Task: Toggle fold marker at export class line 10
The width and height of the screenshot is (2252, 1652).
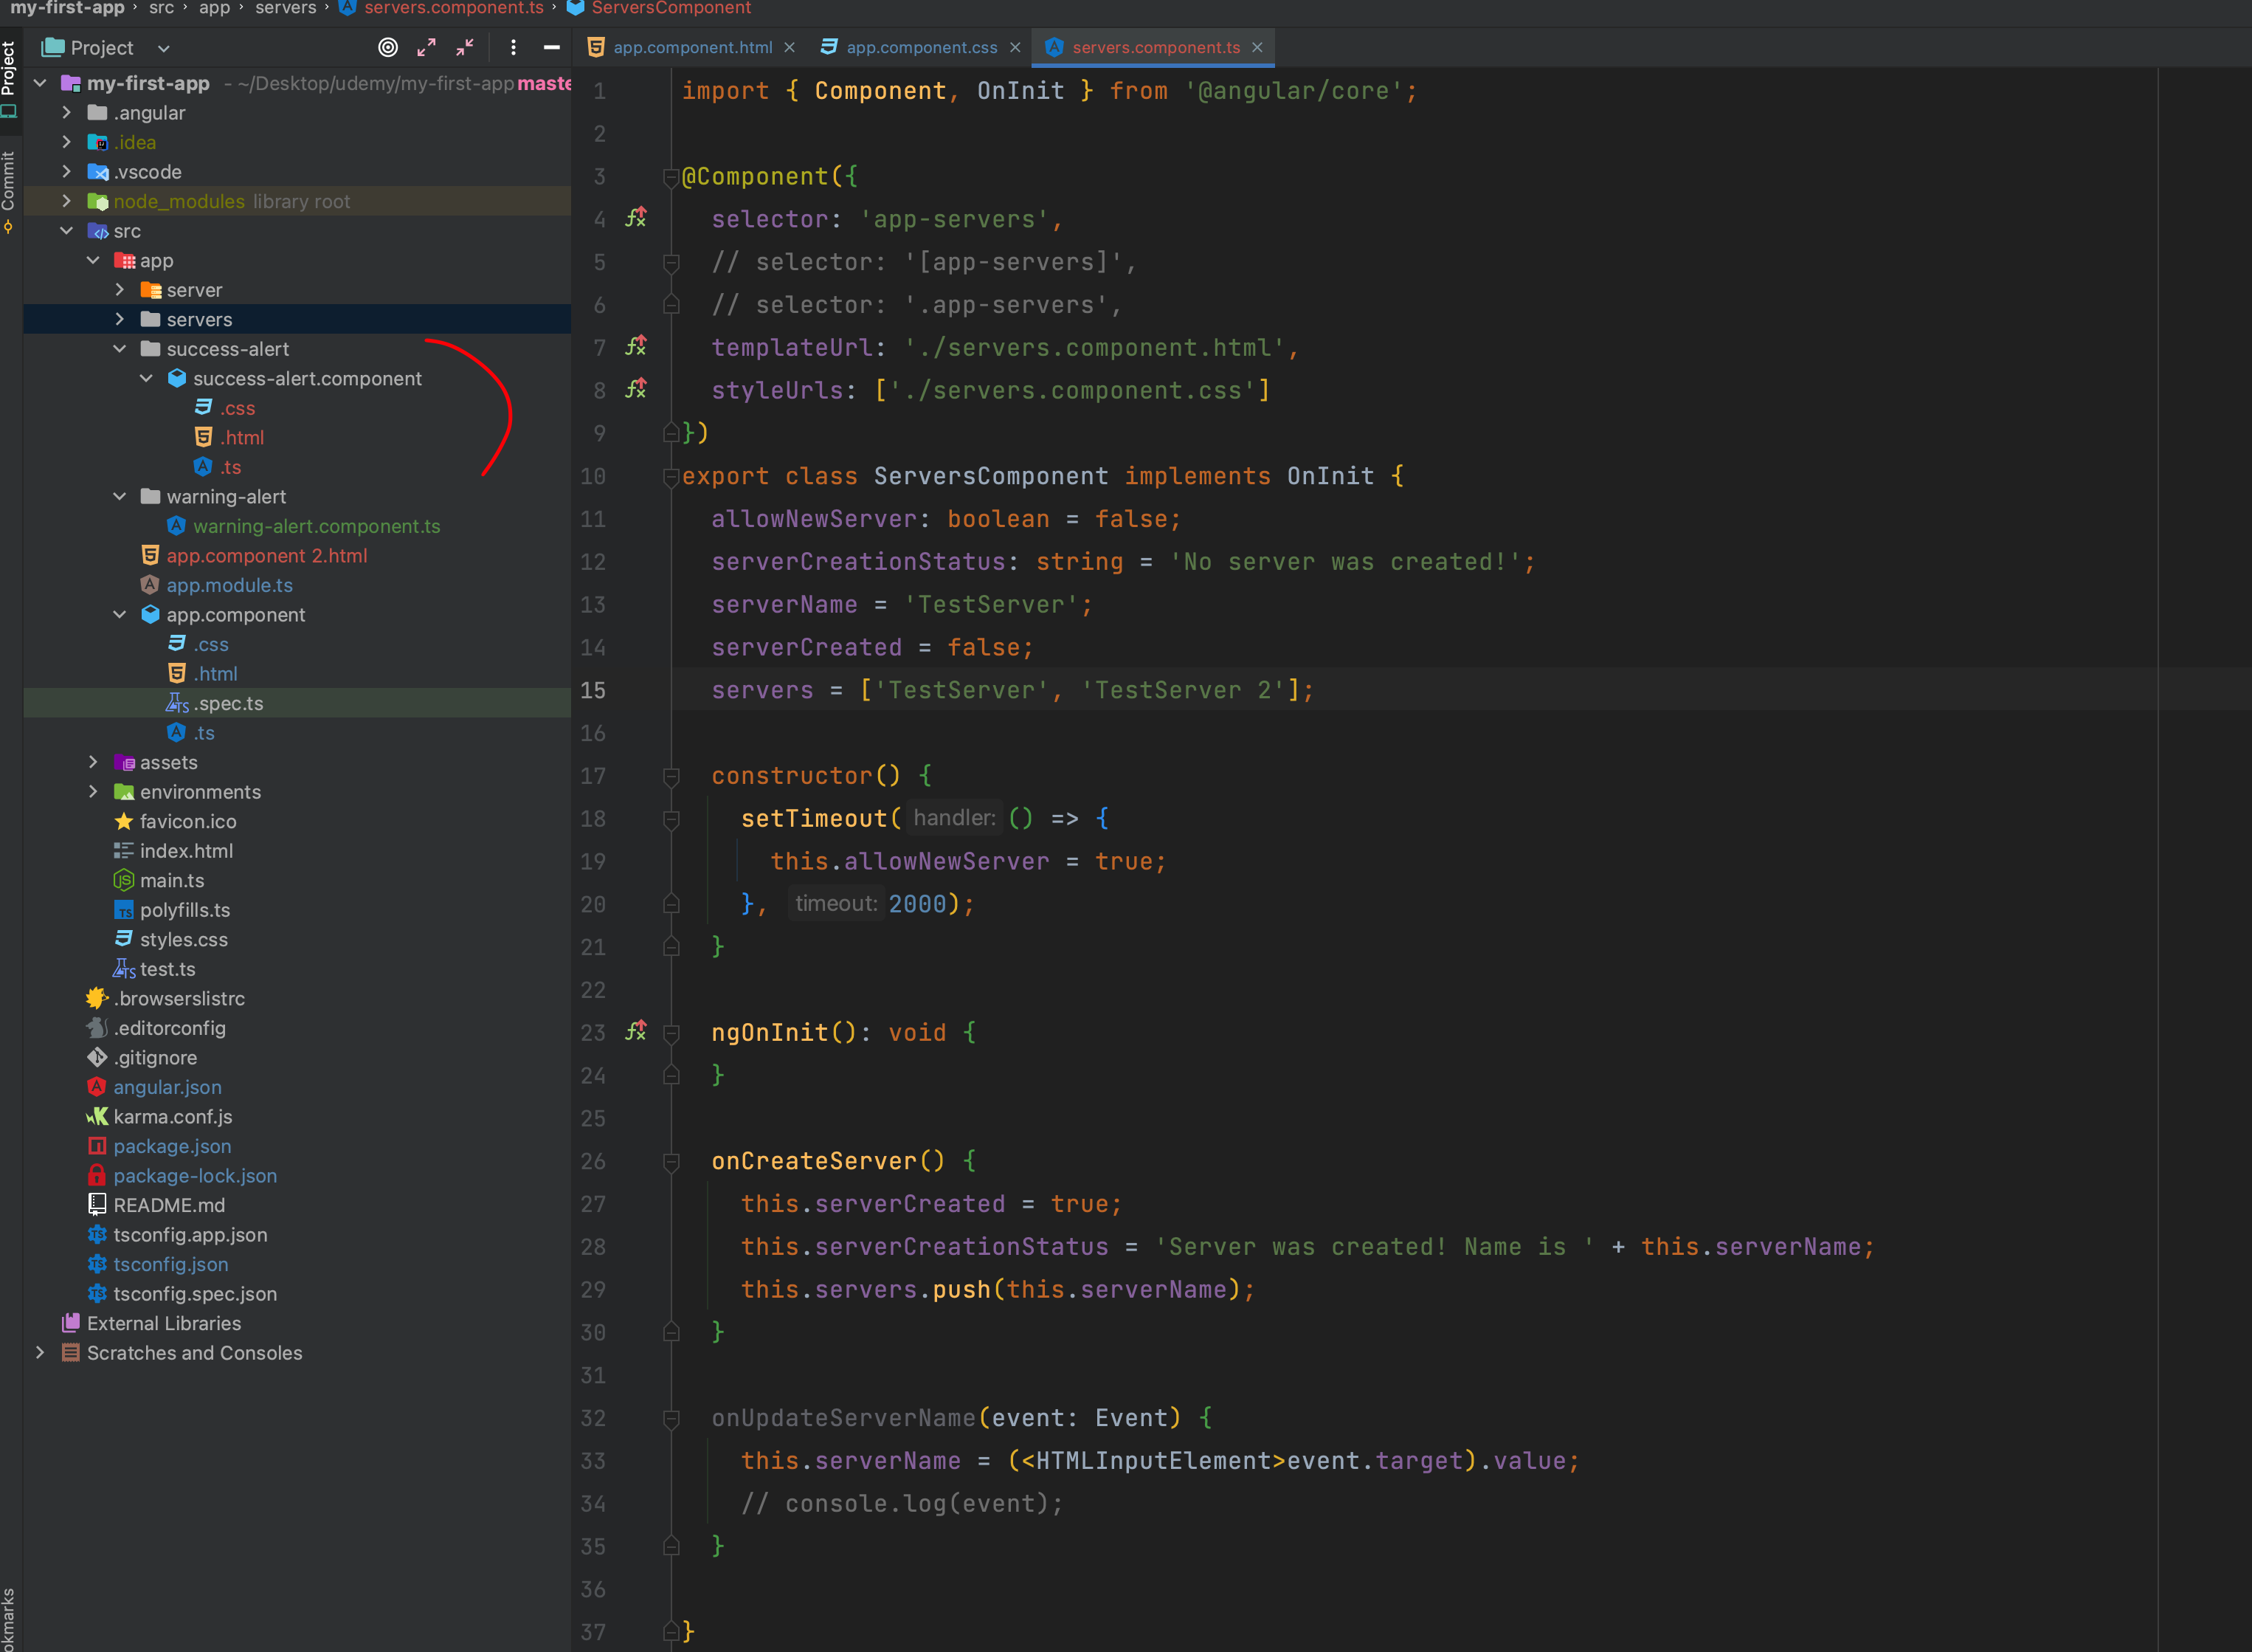Action: [x=671, y=477]
